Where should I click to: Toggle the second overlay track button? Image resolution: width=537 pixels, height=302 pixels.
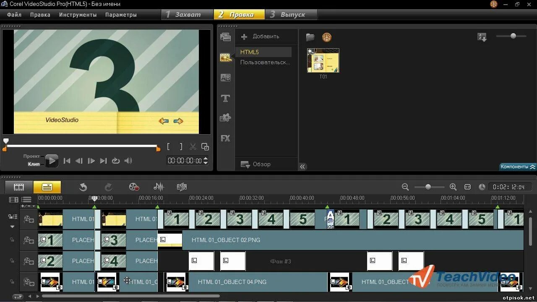click(29, 261)
